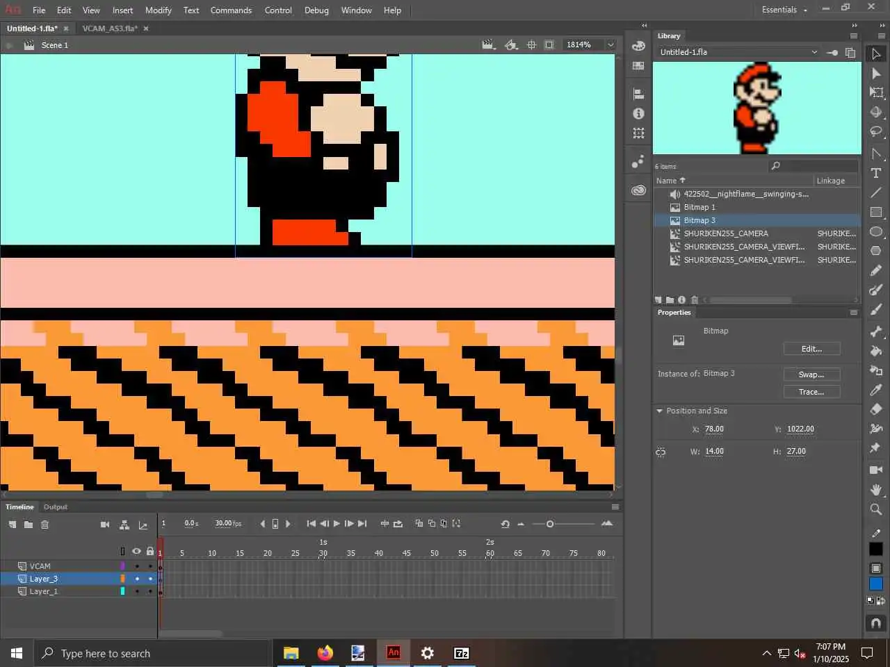
Task: Select the Paint Bucket tool
Action: pyautogui.click(x=876, y=351)
